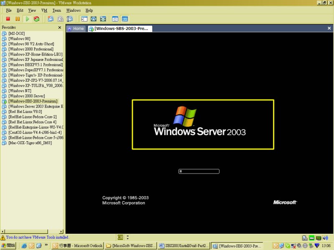Click the summary view toolbar icon

point(115,19)
